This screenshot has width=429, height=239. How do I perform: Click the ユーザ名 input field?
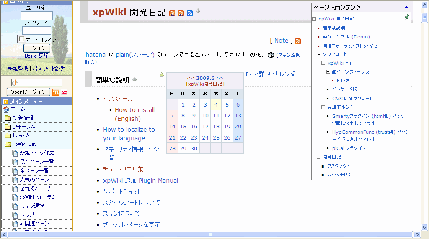[37, 15]
